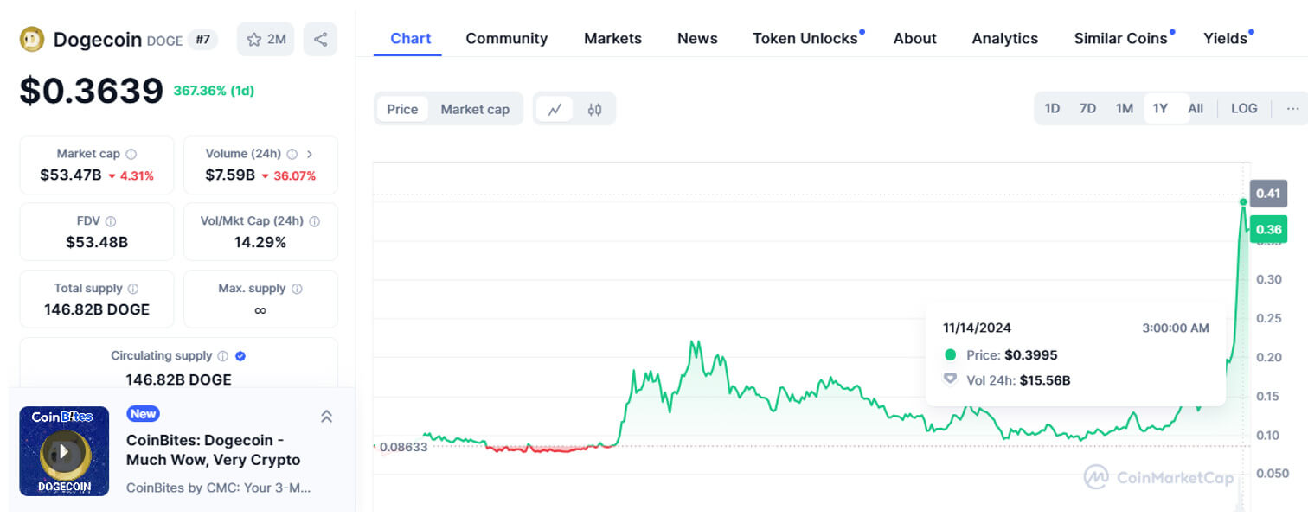
Task: Click the star watchlist icon
Action: click(254, 39)
